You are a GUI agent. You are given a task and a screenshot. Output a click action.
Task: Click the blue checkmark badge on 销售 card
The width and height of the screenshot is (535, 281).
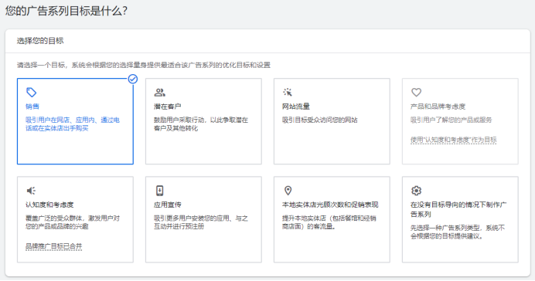point(133,79)
